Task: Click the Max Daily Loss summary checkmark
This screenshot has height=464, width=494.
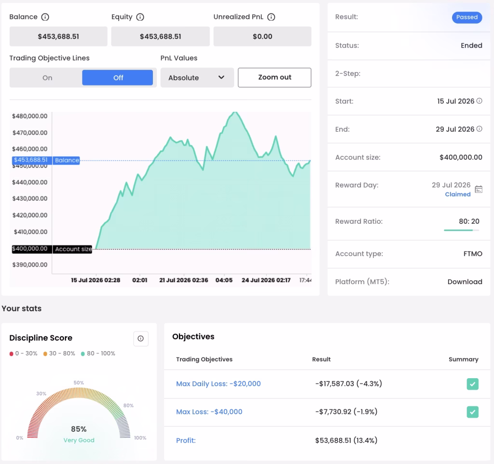Action: [473, 384]
